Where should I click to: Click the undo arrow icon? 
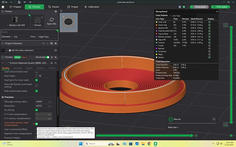(25, 2)
